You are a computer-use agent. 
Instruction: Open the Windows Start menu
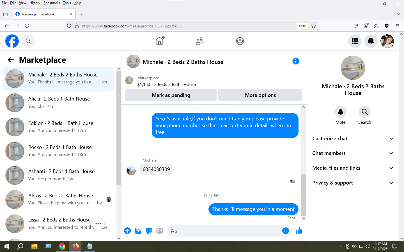click(x=7, y=246)
